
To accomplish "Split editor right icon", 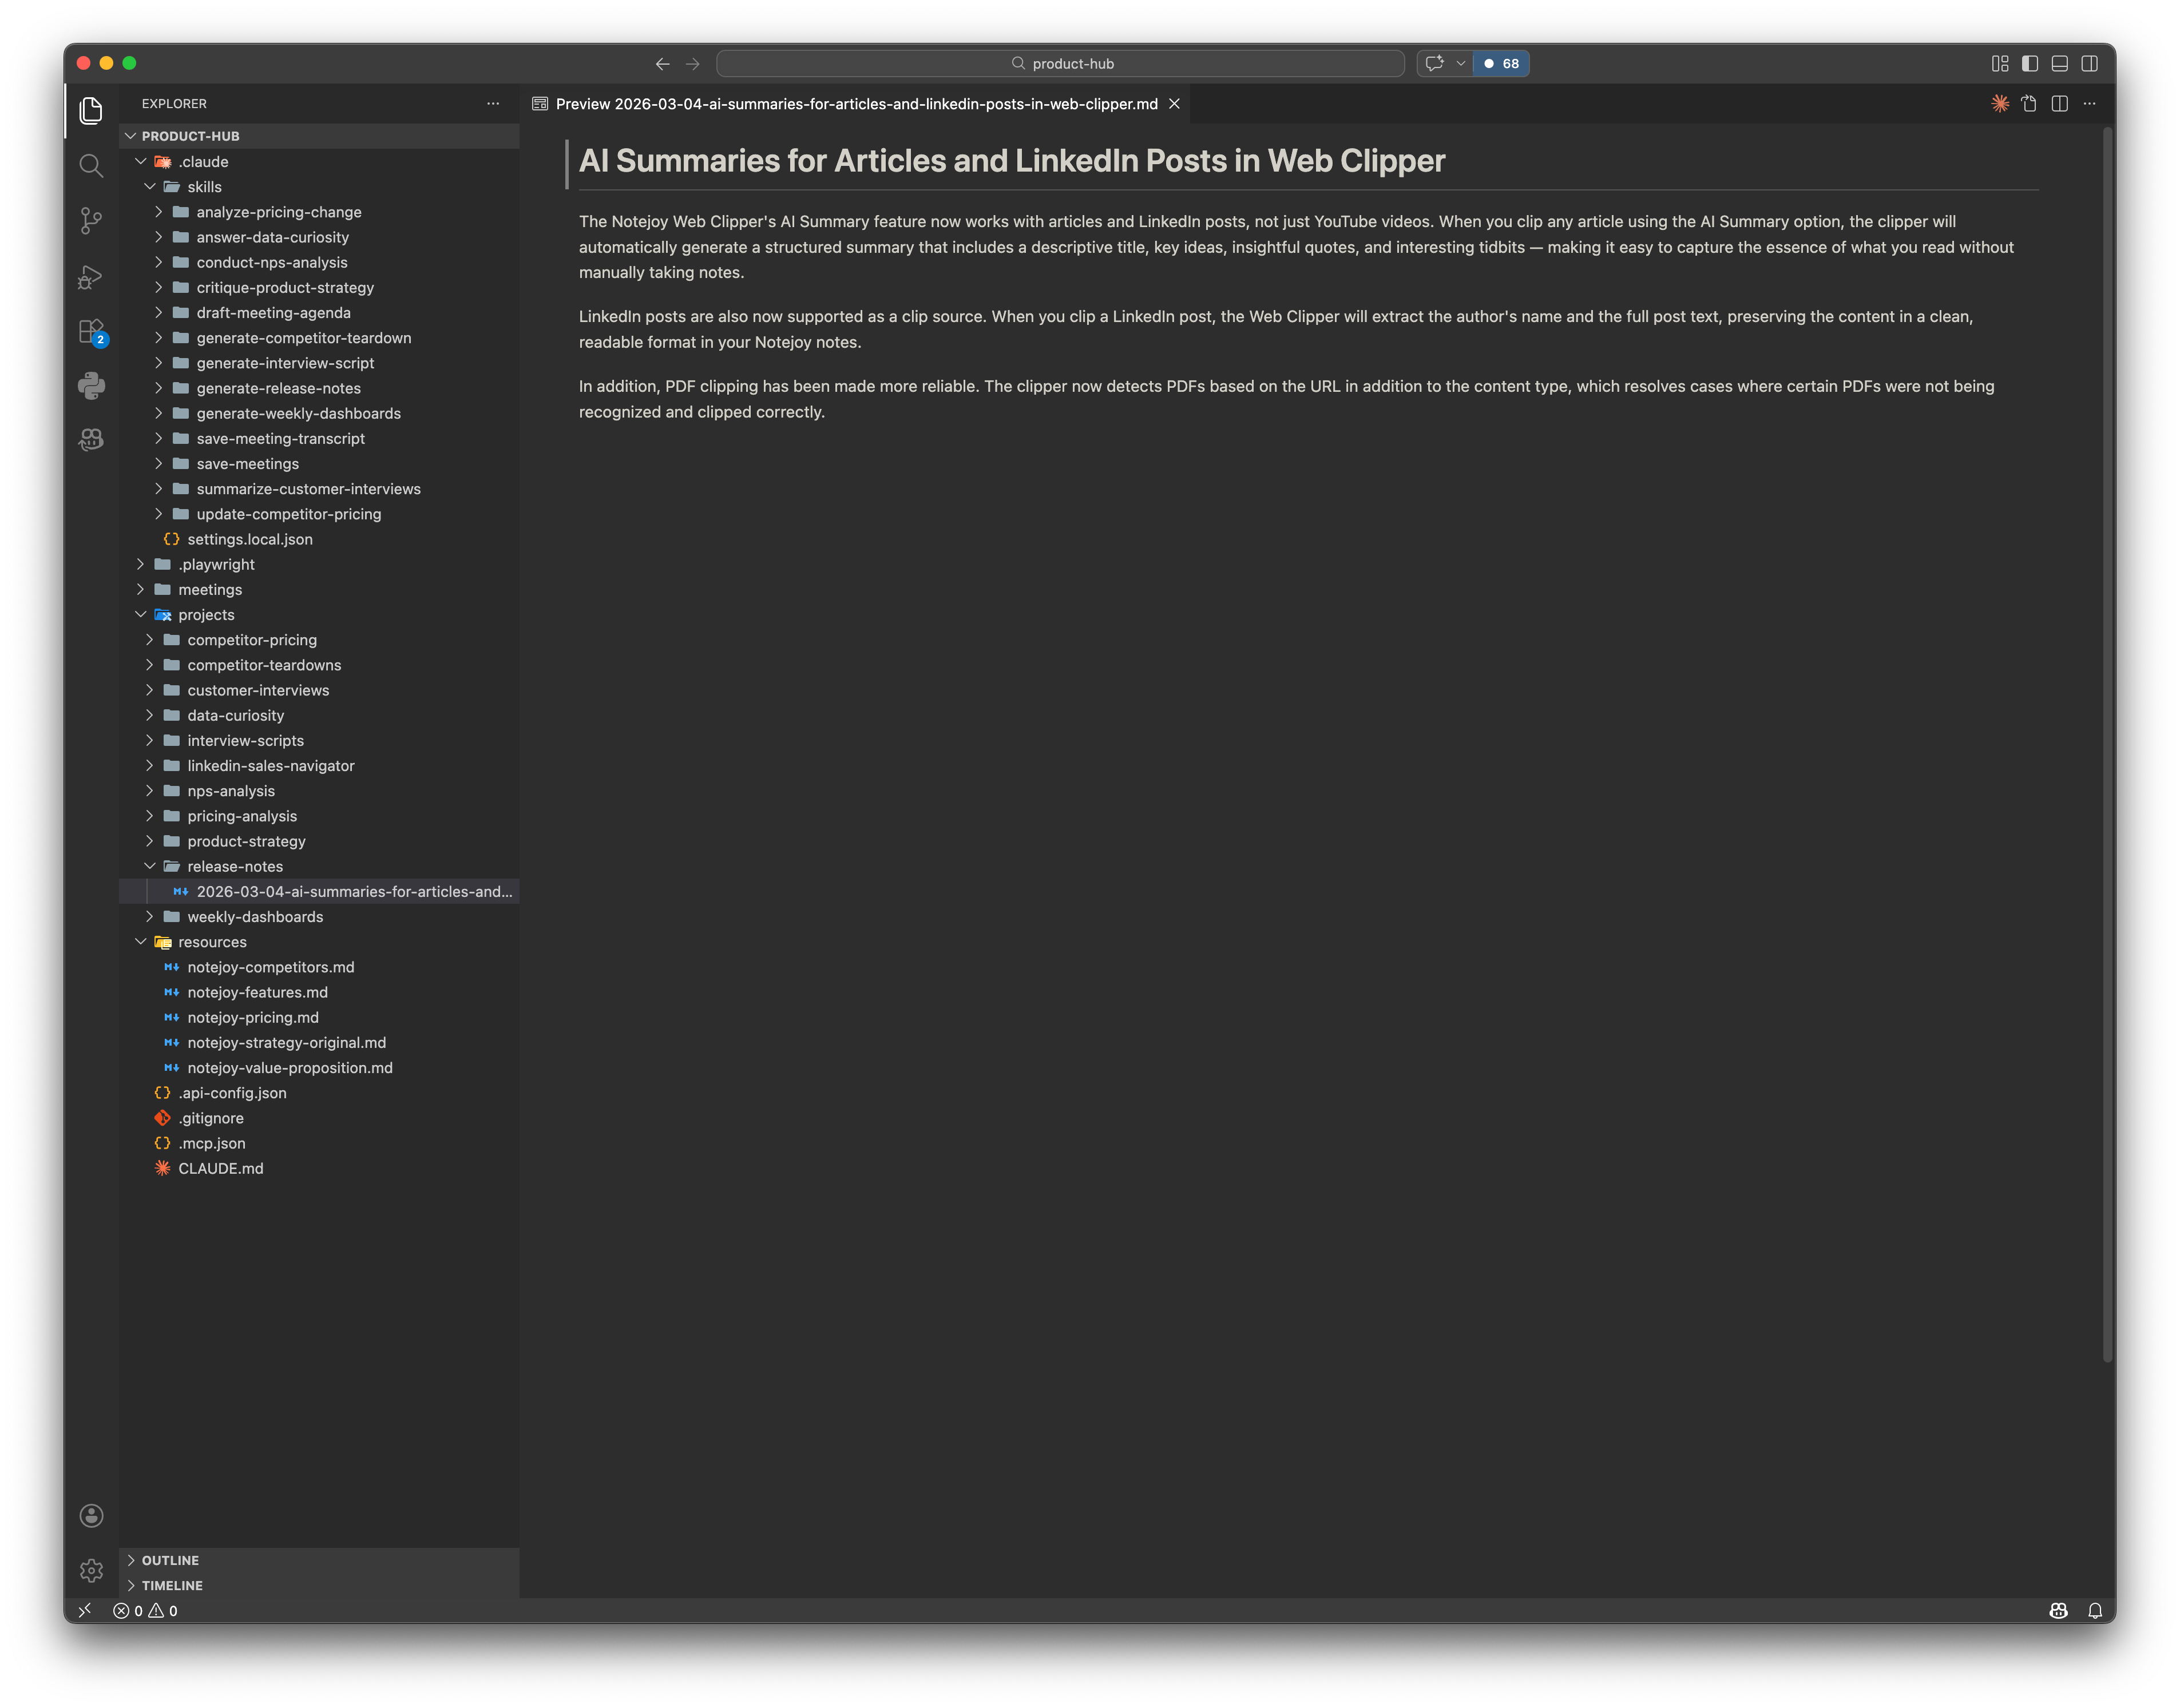I will click(2060, 104).
